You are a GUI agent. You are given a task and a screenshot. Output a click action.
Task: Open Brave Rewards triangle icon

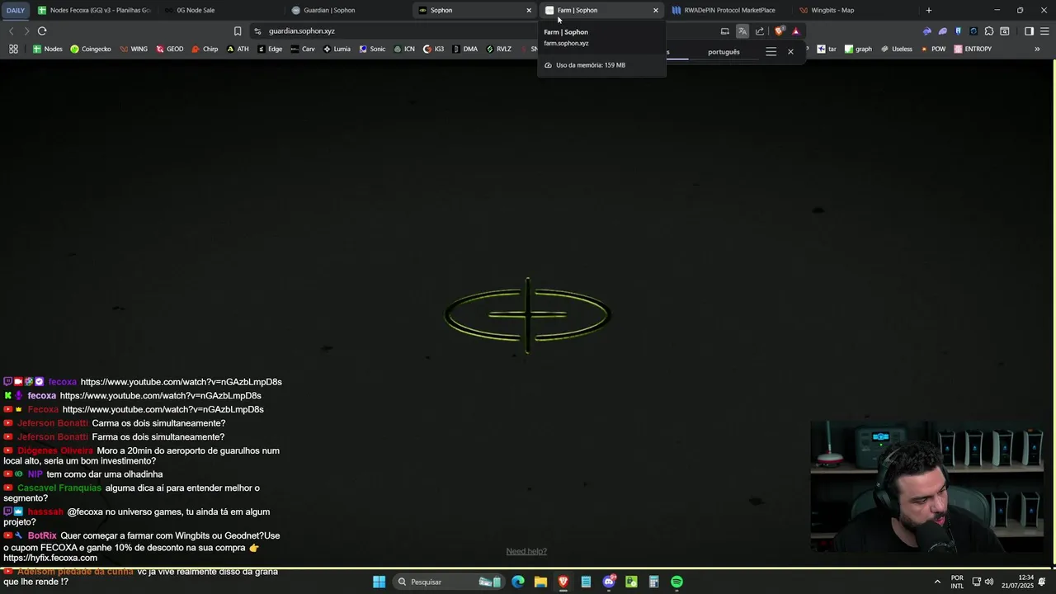(796, 31)
